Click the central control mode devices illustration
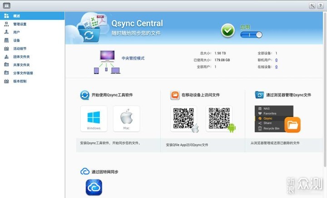The height and width of the screenshot is (198, 327). (x=107, y=62)
